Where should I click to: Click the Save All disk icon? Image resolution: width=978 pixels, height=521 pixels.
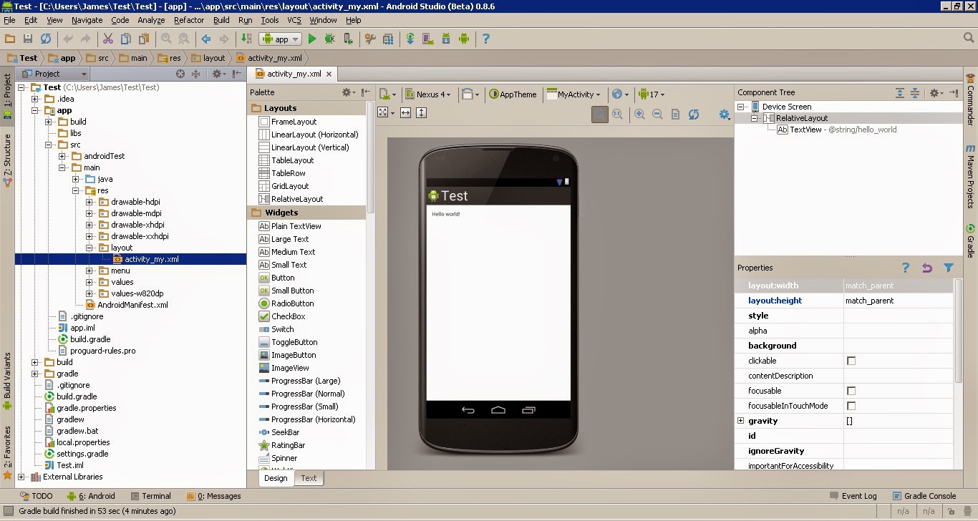28,39
